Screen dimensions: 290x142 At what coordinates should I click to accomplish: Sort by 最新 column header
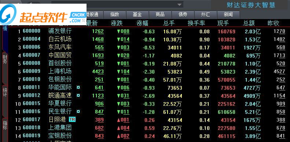click(x=92, y=23)
